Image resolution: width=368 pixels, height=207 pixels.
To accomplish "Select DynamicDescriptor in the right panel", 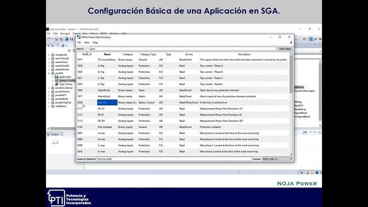I will click(305, 91).
